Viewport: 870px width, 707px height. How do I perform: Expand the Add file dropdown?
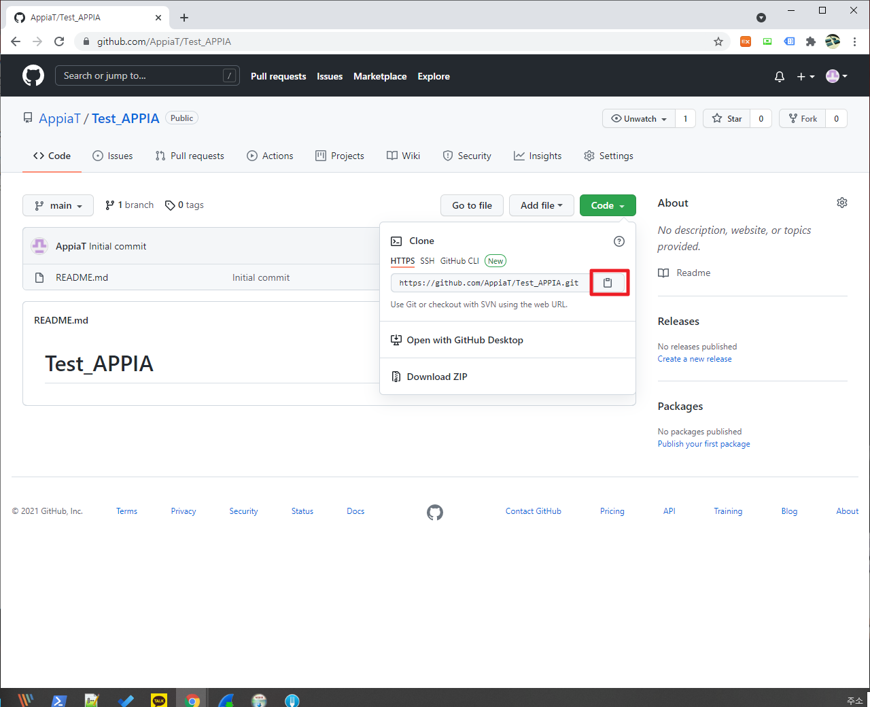542,205
